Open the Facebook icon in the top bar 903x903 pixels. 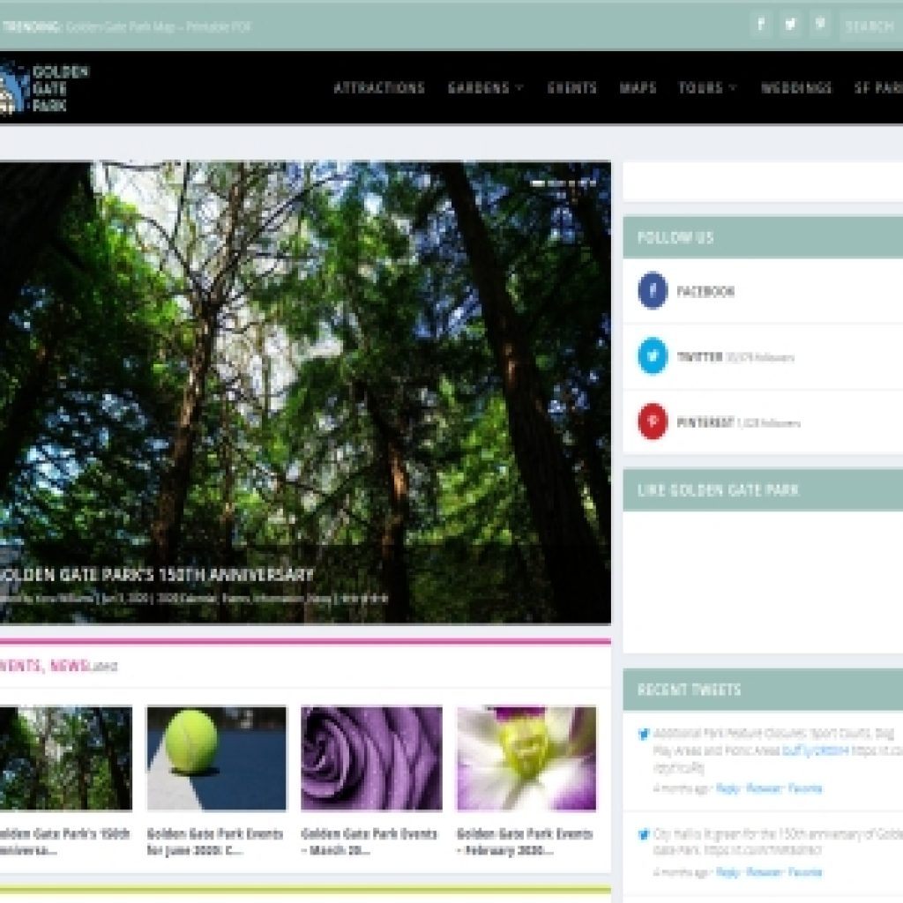click(761, 25)
